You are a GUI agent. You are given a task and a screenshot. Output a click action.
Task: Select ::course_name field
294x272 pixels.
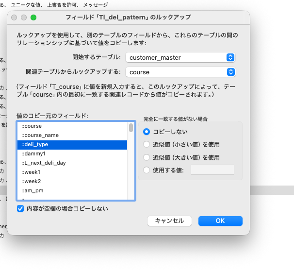(72, 135)
